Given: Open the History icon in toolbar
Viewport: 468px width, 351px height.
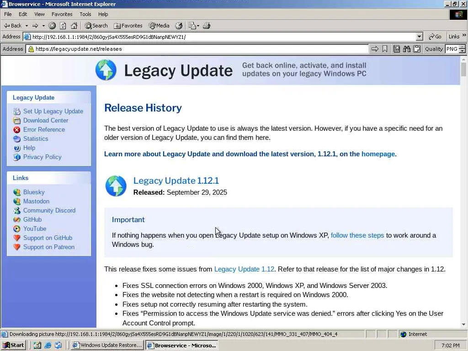Looking at the screenshot, I should (x=179, y=26).
